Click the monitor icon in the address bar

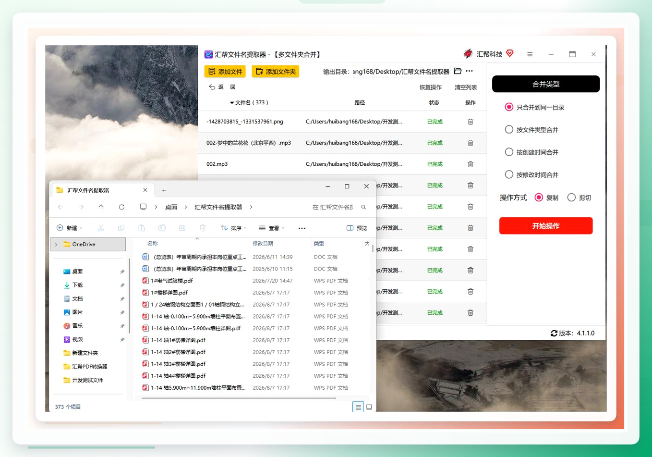tap(143, 207)
